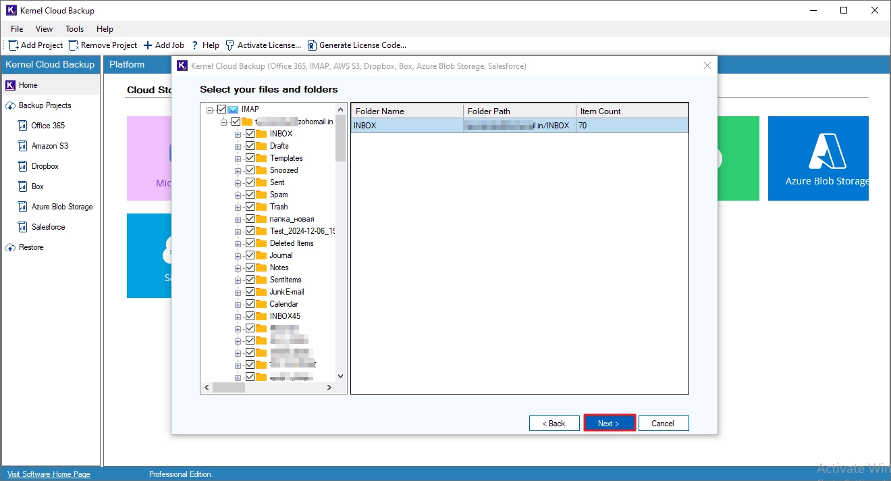This screenshot has width=891, height=481.
Task: Click the tree vertical scrollbar down arrow
Action: click(340, 376)
